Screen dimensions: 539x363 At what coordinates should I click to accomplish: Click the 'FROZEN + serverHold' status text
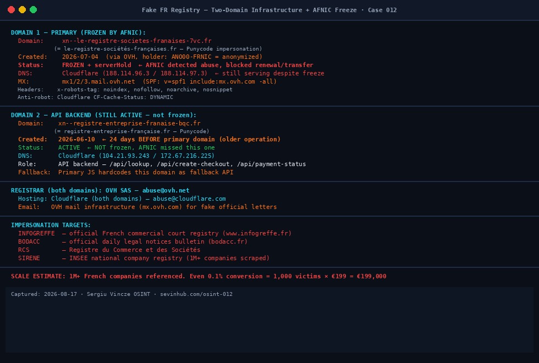click(x=97, y=65)
